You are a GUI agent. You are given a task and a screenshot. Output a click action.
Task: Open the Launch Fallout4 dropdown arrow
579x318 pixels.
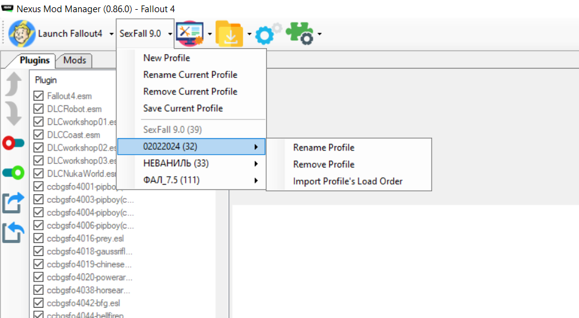coord(112,34)
